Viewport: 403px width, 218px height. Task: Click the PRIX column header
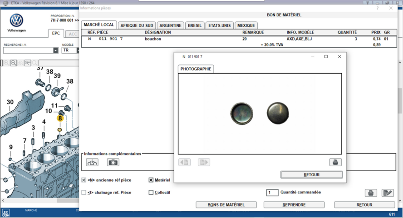pyautogui.click(x=376, y=32)
